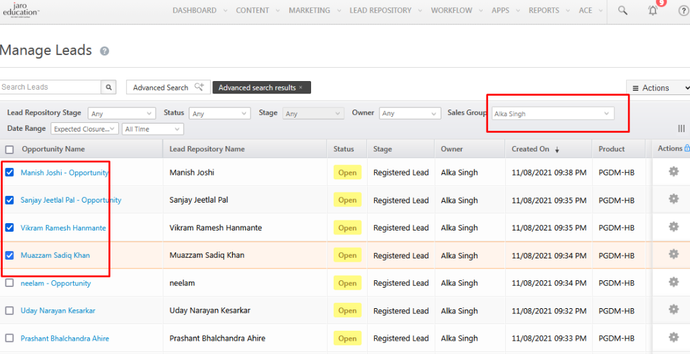Image resolution: width=690 pixels, height=354 pixels.
Task: Click the help icon beside Manage Leads title
Action: [104, 51]
